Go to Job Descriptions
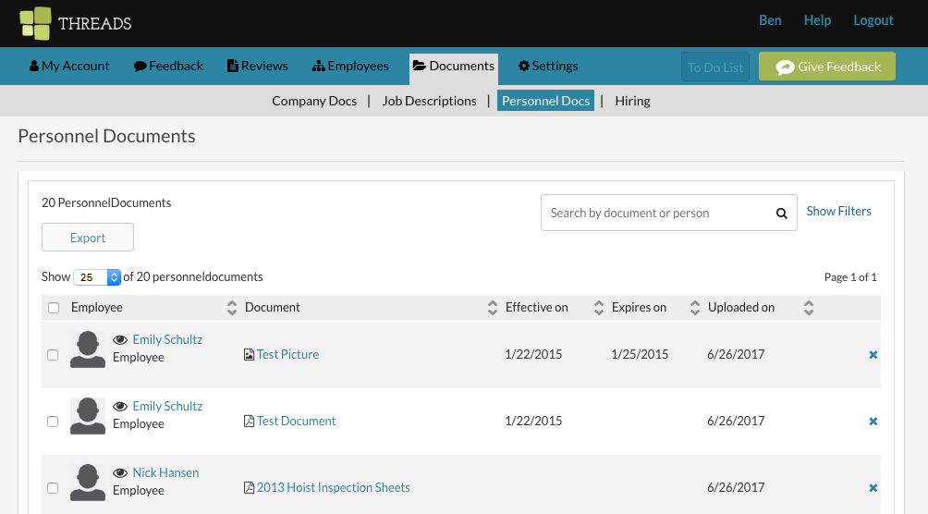This screenshot has height=514, width=928. point(429,101)
